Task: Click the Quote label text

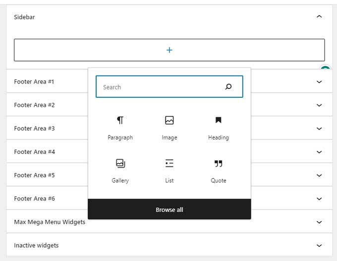Action: tap(219, 181)
